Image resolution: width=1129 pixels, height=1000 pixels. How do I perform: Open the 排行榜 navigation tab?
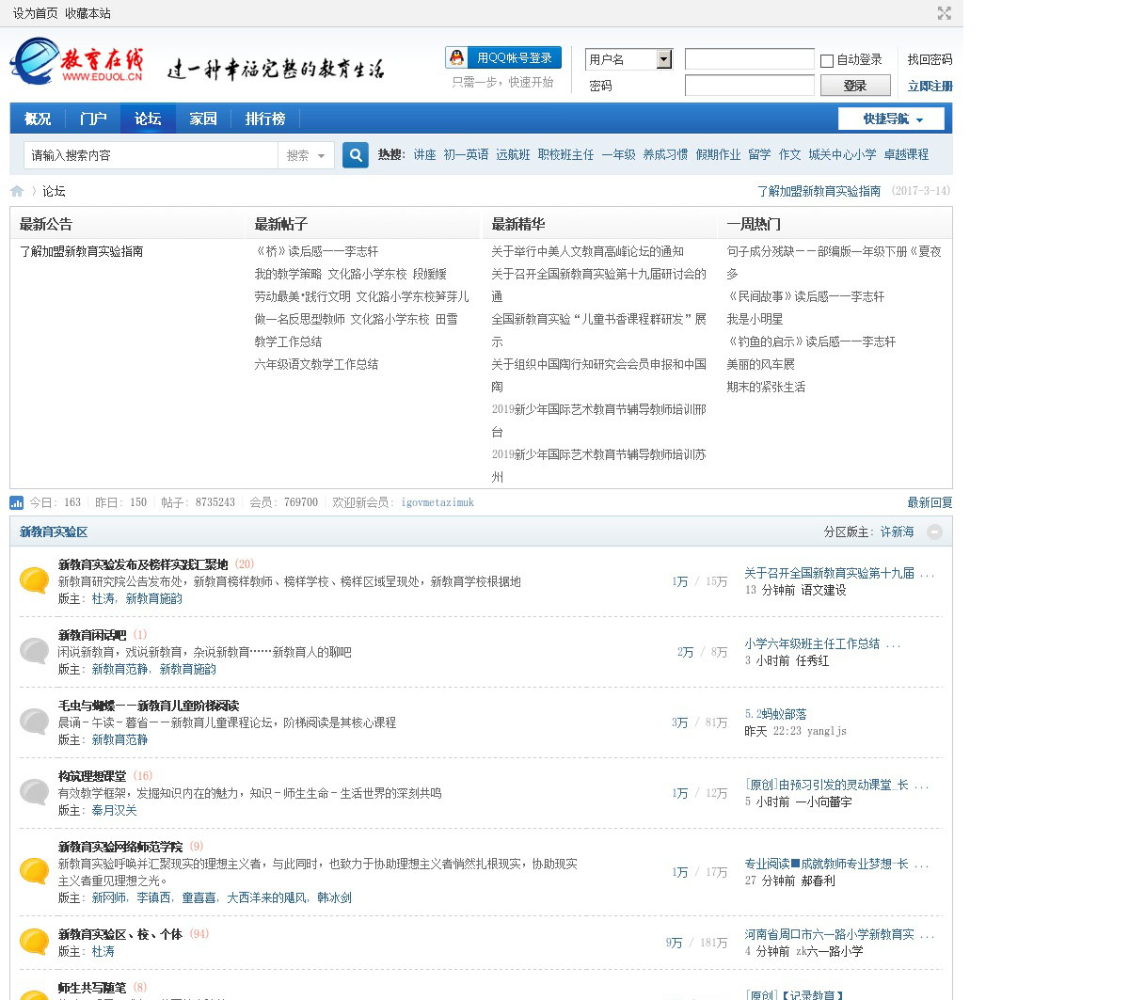tap(264, 119)
